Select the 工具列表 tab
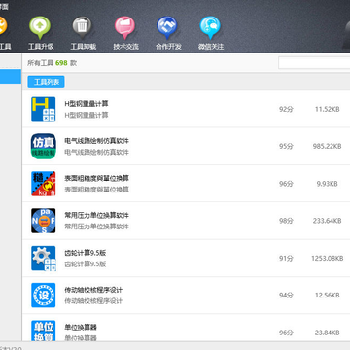350x350 pixels. tap(46, 82)
